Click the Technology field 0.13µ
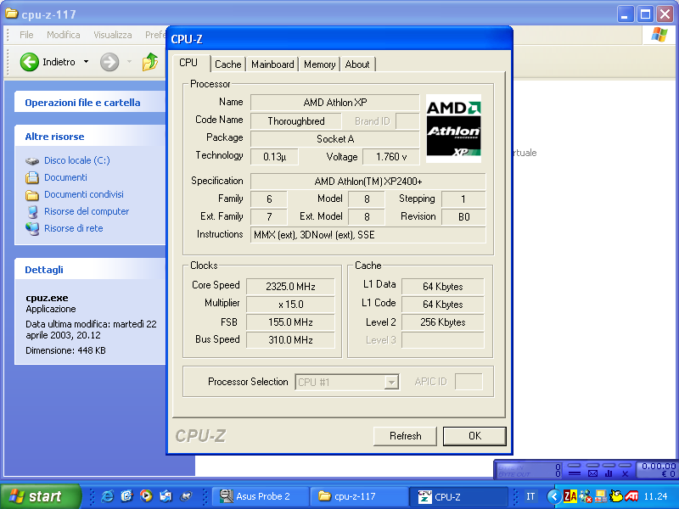 click(x=274, y=157)
